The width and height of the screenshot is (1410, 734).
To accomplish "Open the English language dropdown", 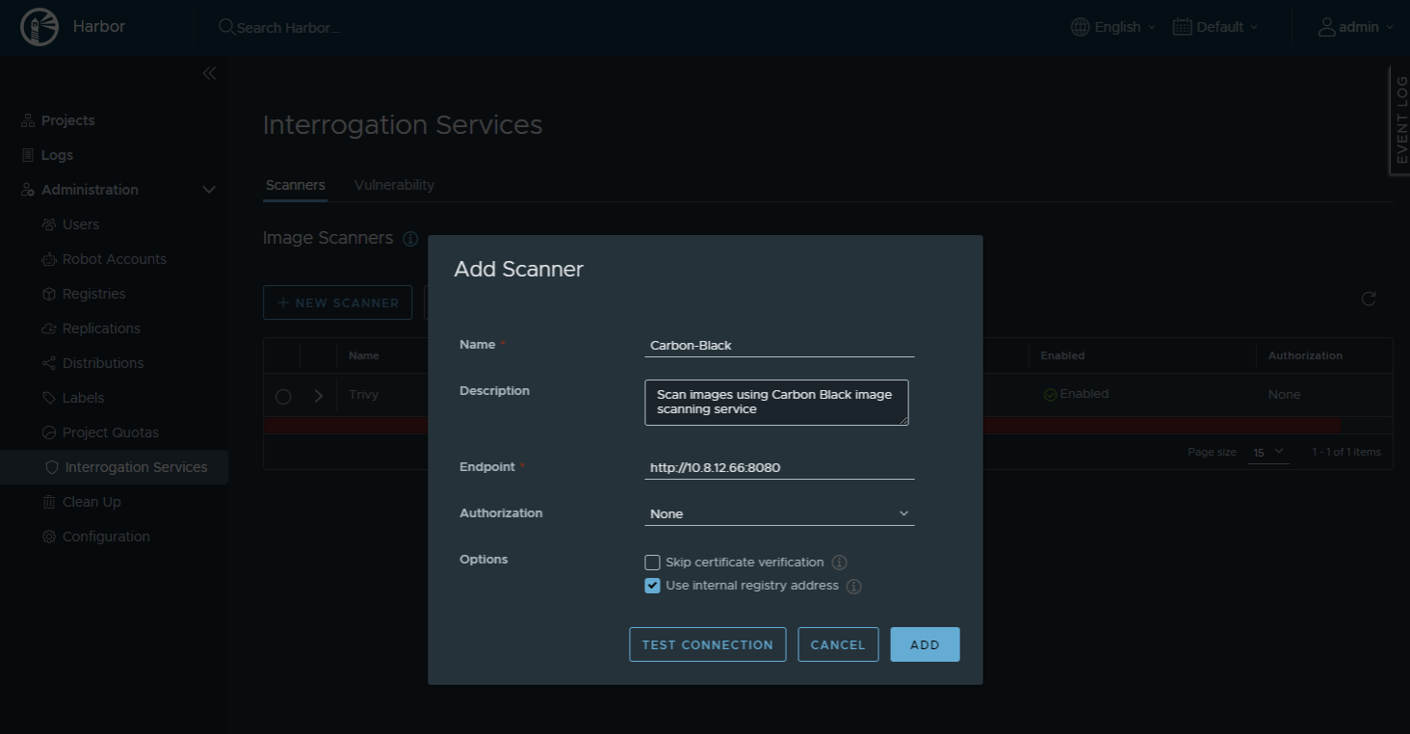I will pyautogui.click(x=1113, y=27).
